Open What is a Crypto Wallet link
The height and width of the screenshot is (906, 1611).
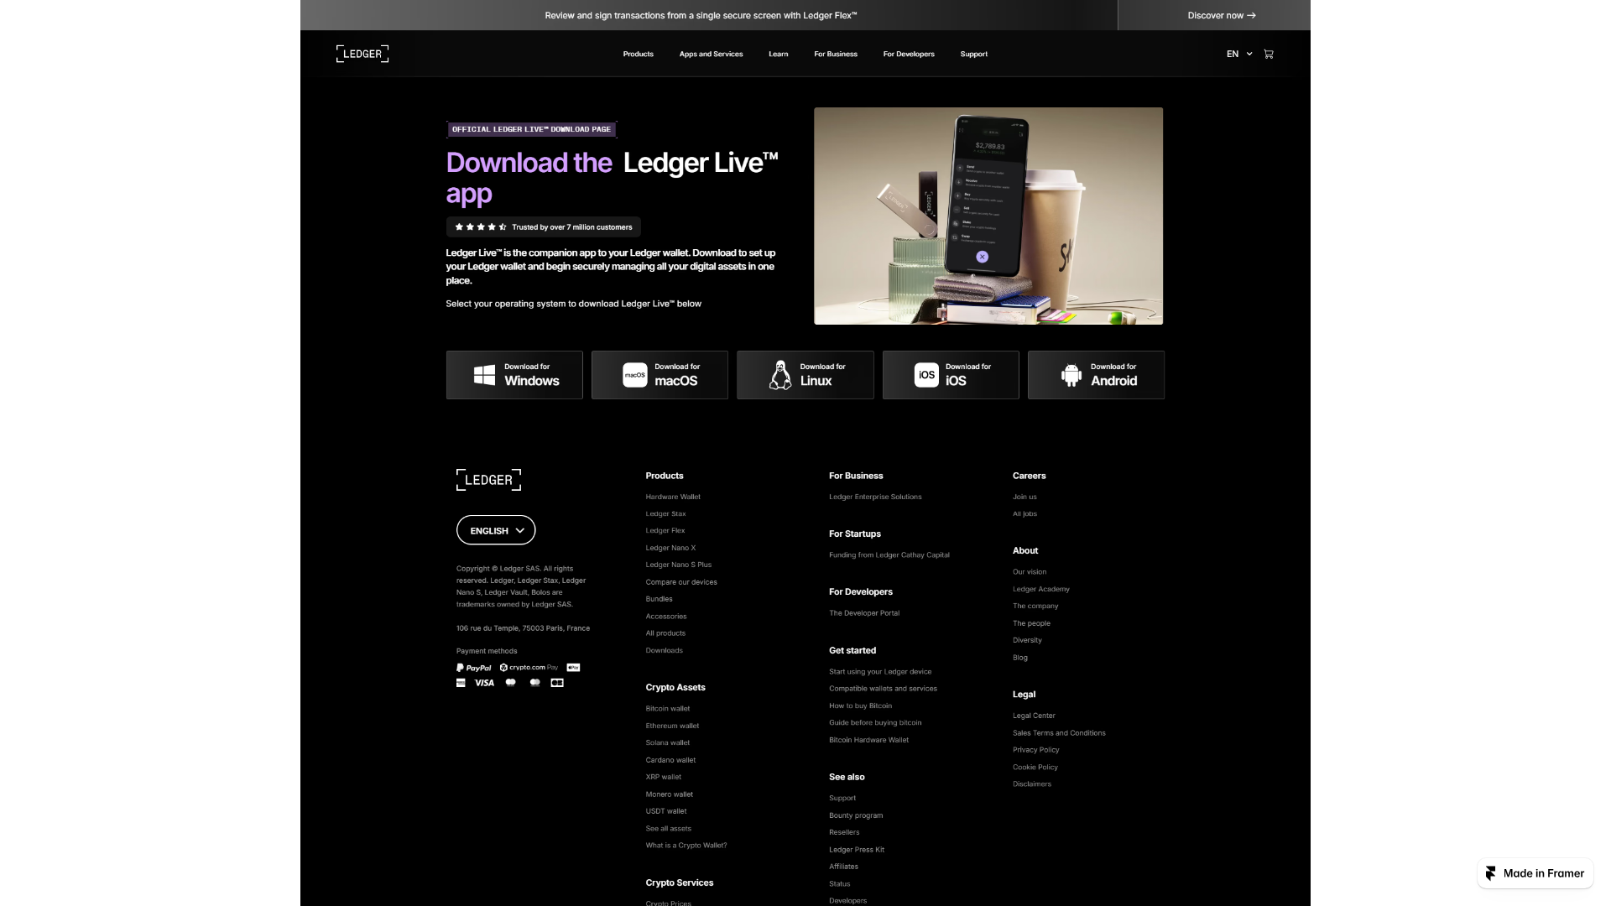686,846
